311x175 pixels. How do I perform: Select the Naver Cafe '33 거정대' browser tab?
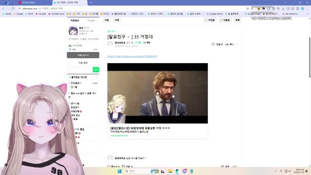click(70, 2)
